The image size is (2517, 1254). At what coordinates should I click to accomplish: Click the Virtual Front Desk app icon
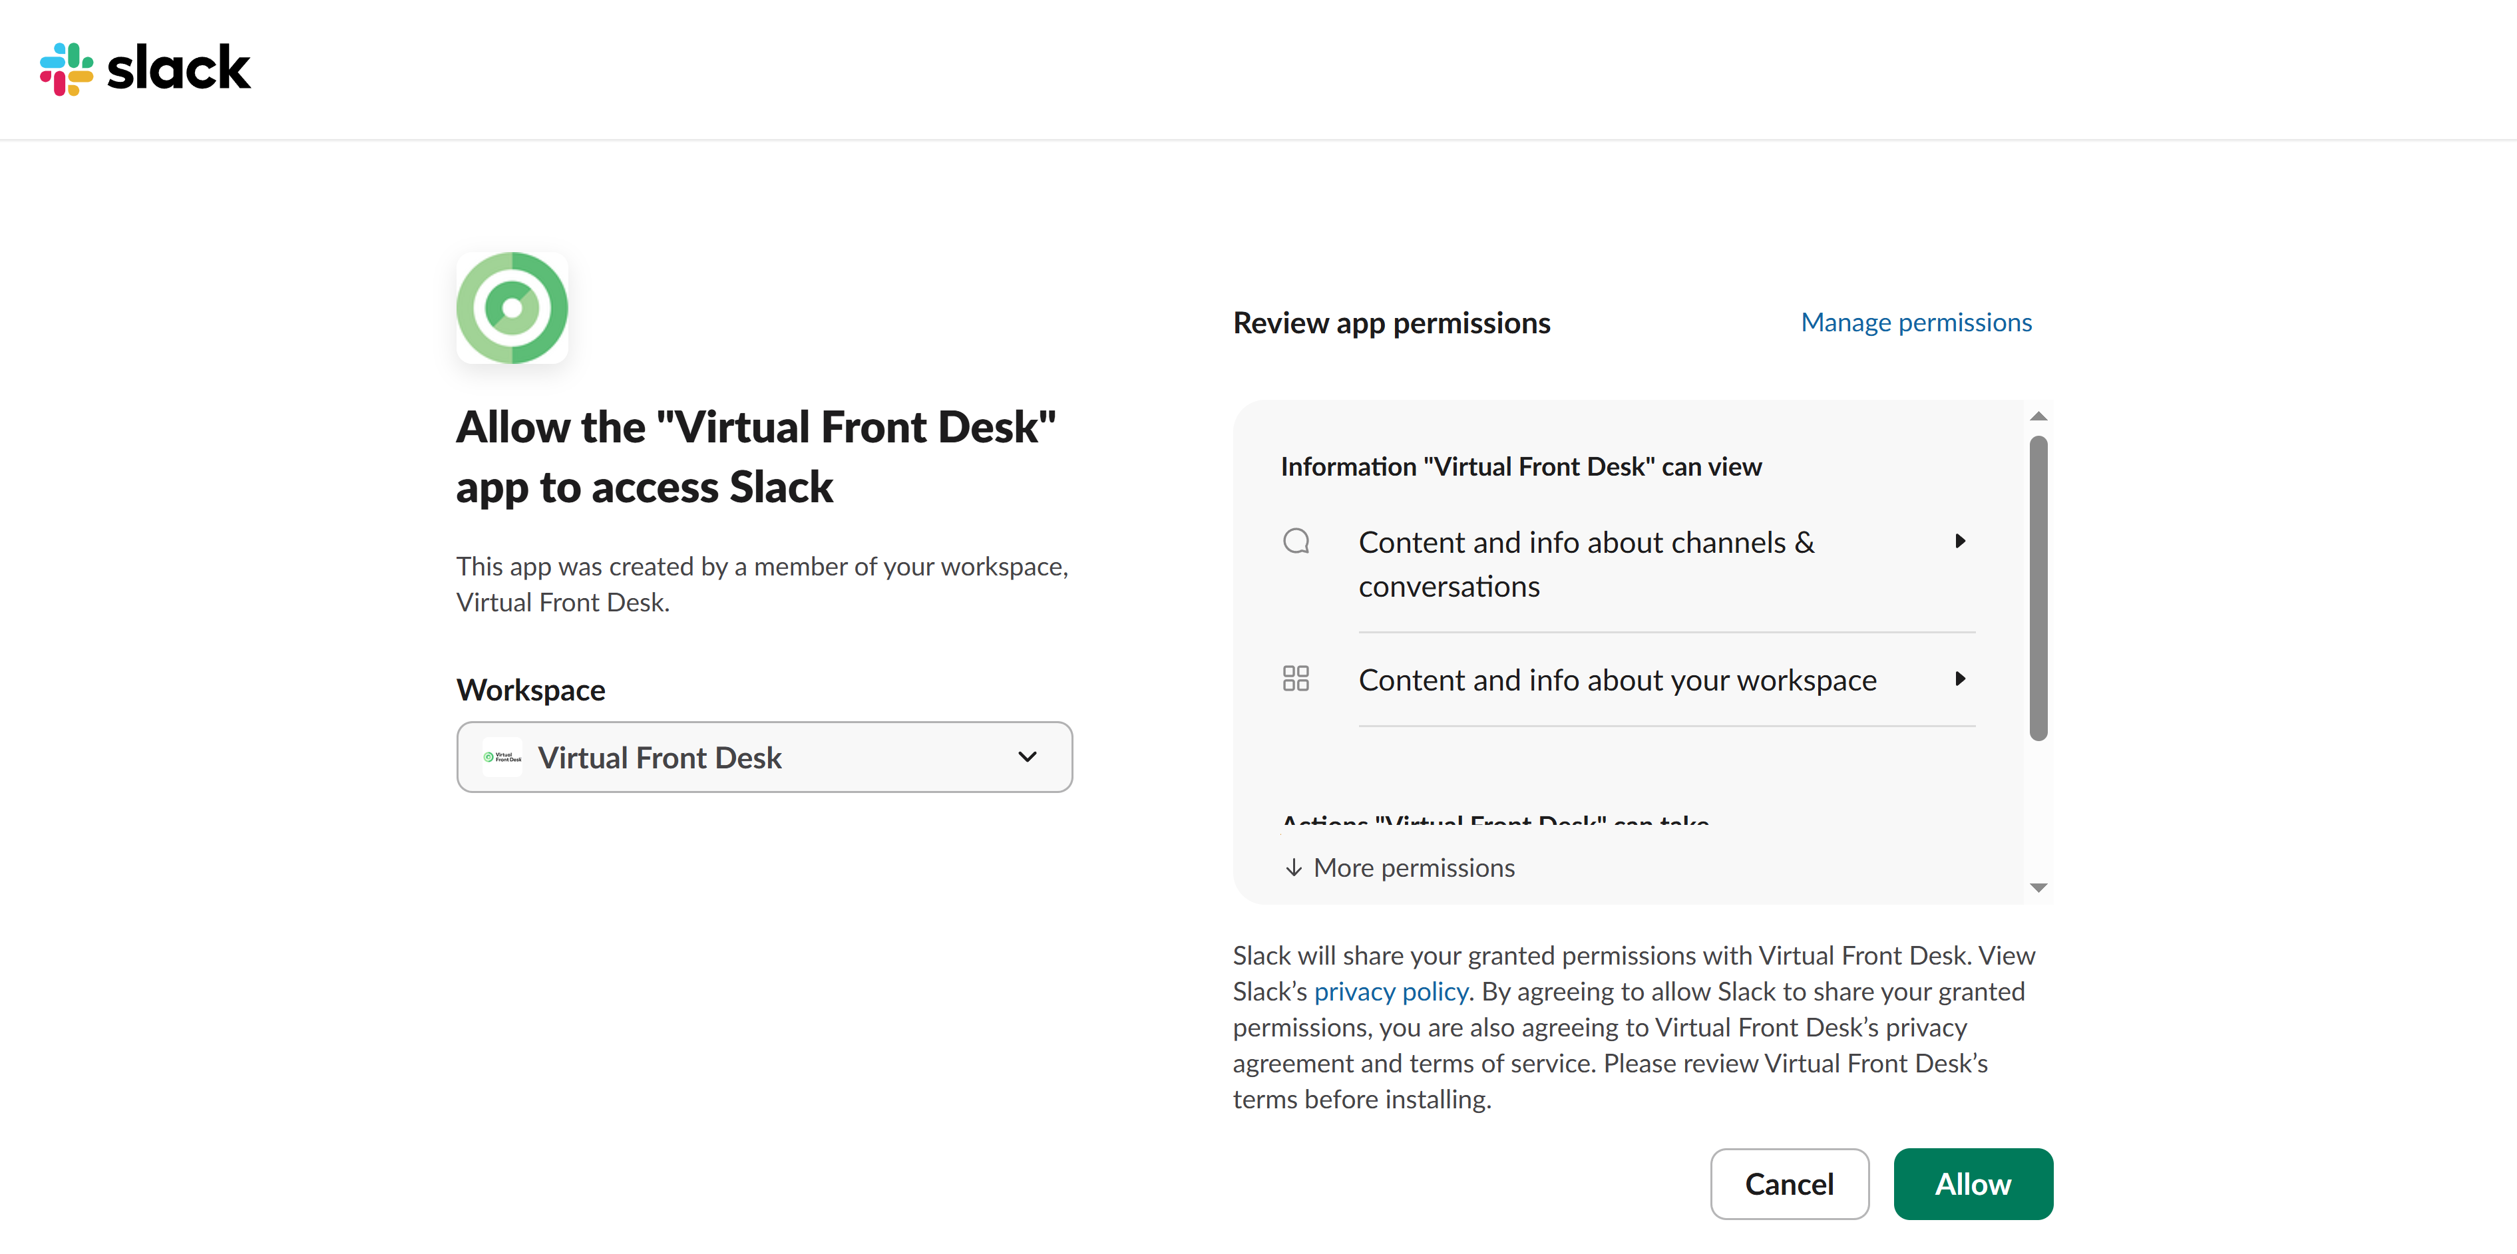(x=511, y=309)
